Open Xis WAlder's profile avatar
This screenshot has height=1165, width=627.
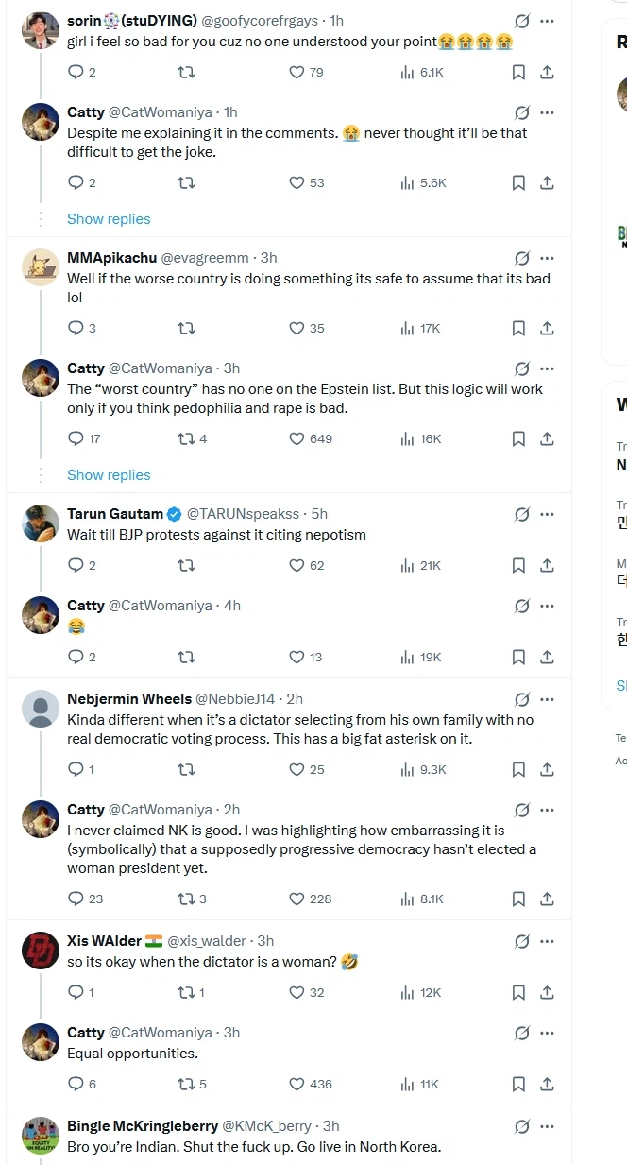coord(41,951)
